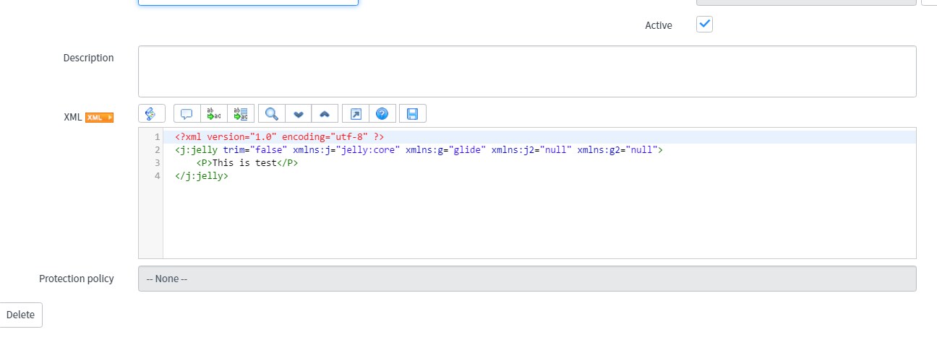Open the Protection policy dropdown

[527, 279]
